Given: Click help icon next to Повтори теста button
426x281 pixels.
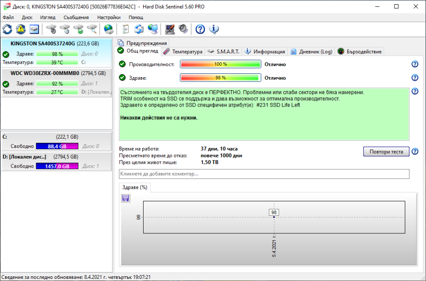Looking at the screenshot, I should [415, 151].
